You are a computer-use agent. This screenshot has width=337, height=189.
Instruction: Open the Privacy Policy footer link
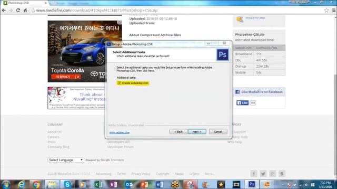(141, 174)
